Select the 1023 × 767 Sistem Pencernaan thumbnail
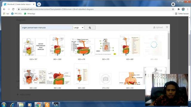Screen dimensions: 191x107 (x=34, y=47)
